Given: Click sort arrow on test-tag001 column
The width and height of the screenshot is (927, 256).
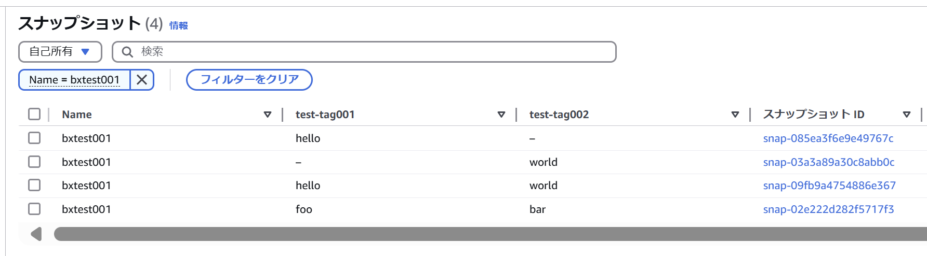Looking at the screenshot, I should click(501, 115).
